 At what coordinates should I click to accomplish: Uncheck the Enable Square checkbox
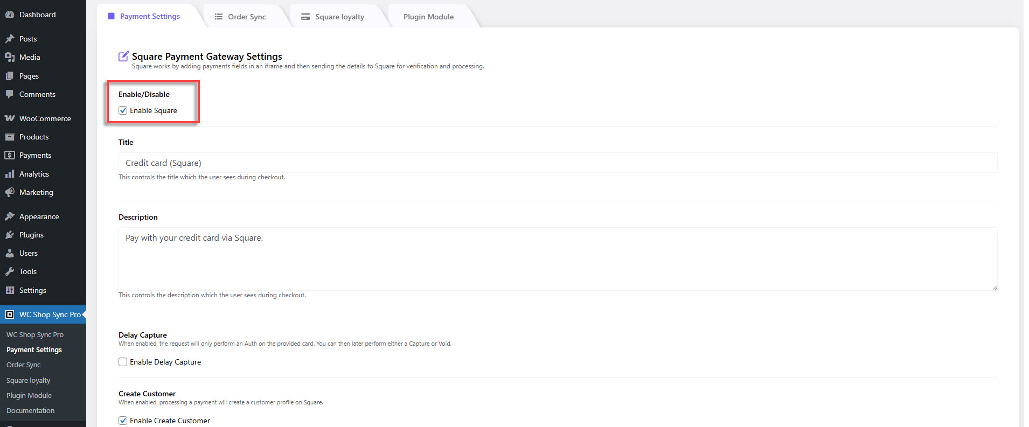click(x=123, y=110)
